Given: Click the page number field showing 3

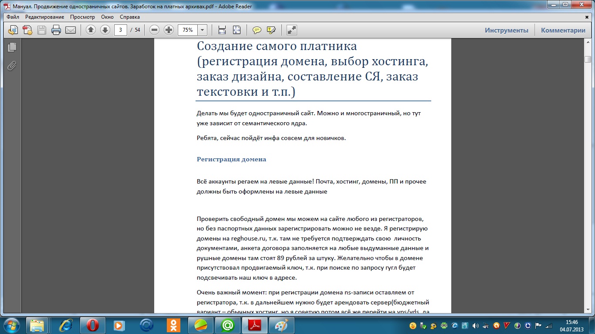Looking at the screenshot, I should (x=120, y=30).
